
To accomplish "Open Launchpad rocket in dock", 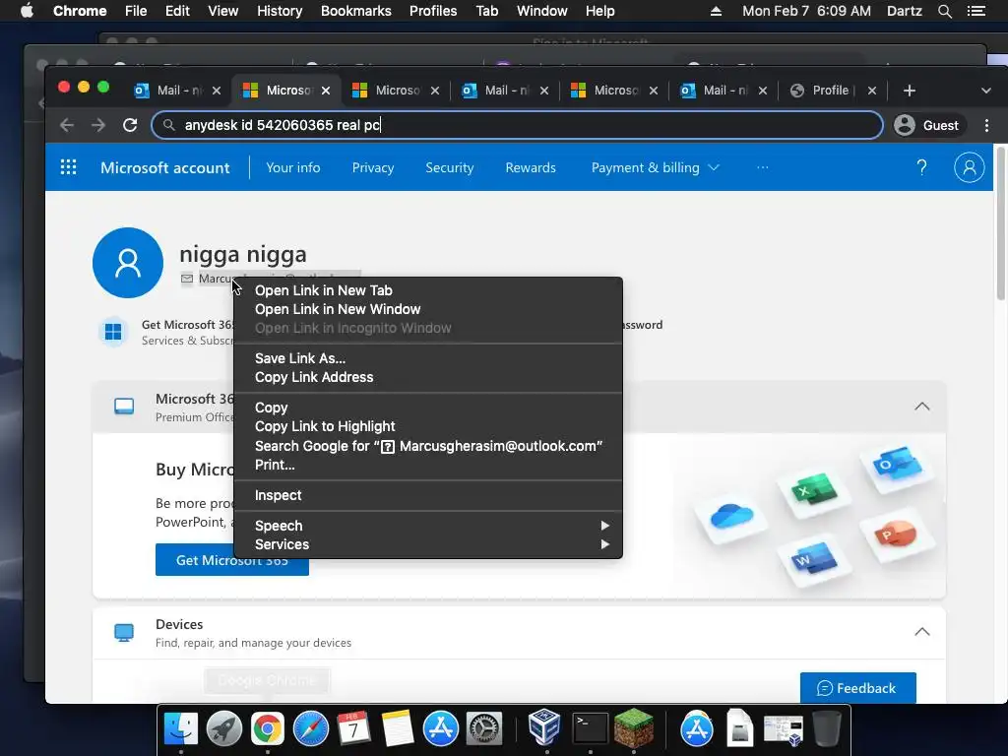I will click(223, 729).
